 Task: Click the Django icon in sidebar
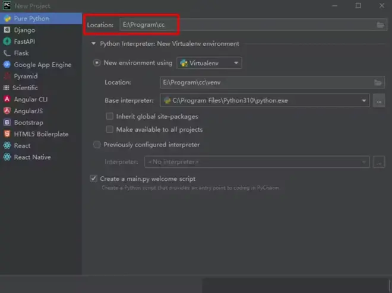7,30
